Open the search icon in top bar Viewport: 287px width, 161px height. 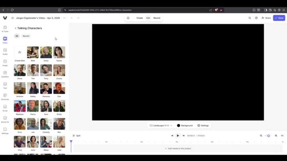pos(250,18)
